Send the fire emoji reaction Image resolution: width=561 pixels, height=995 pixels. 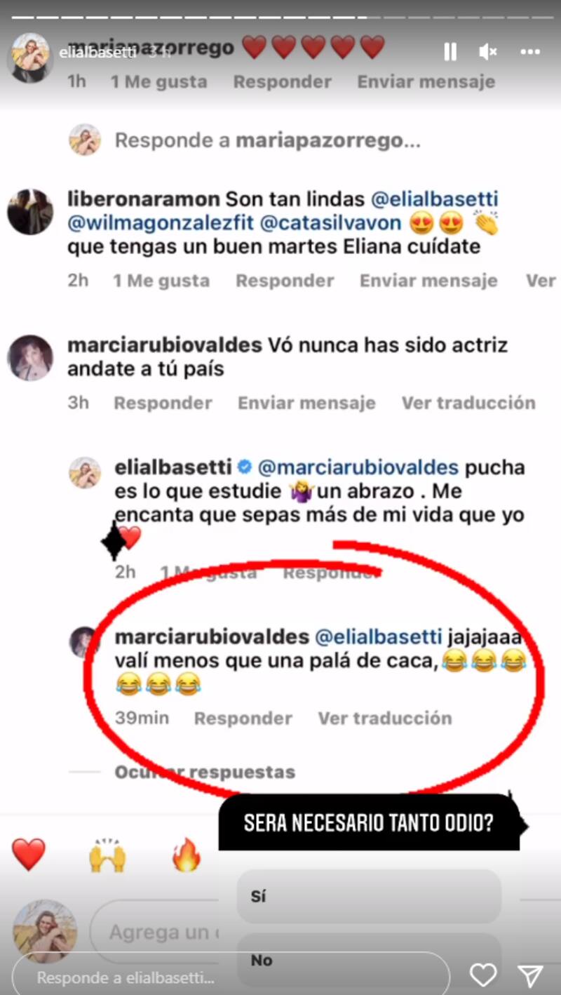[x=187, y=855]
